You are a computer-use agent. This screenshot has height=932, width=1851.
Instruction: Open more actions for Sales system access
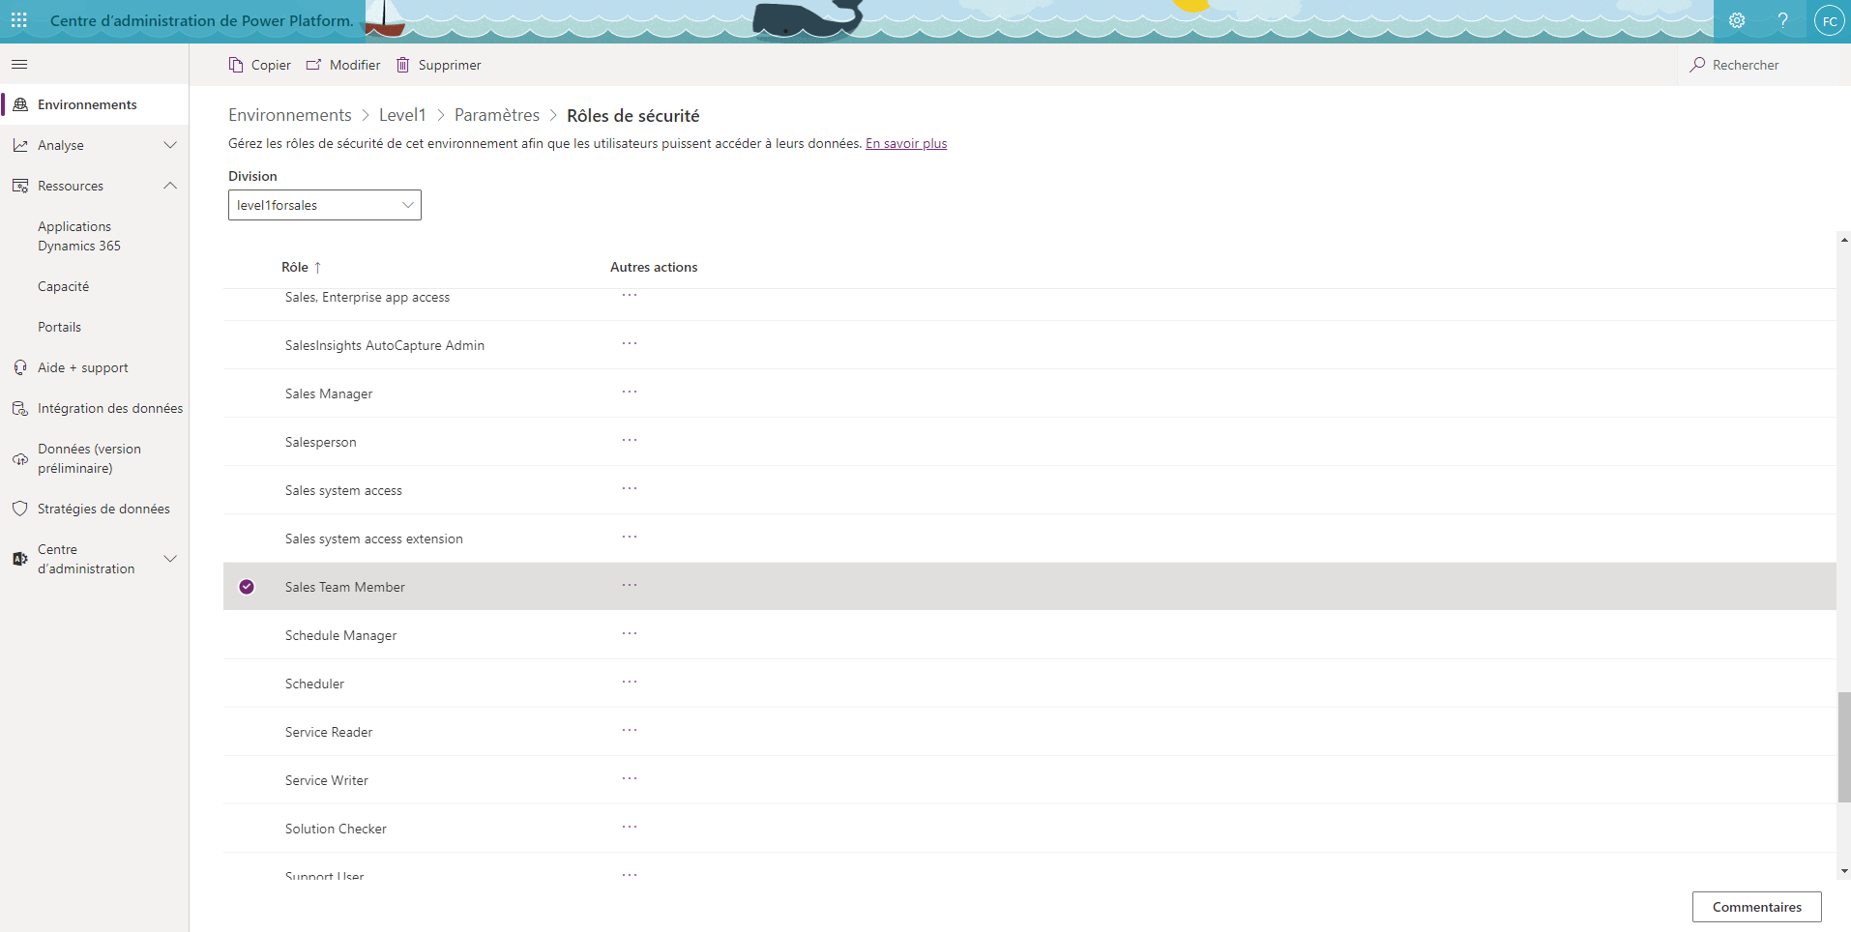coord(630,488)
